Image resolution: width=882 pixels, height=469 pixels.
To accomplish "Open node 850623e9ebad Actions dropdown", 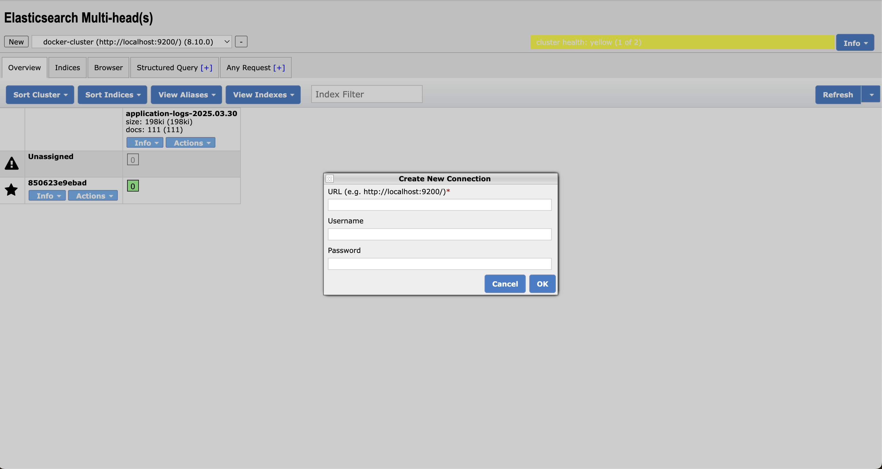I will click(x=93, y=196).
